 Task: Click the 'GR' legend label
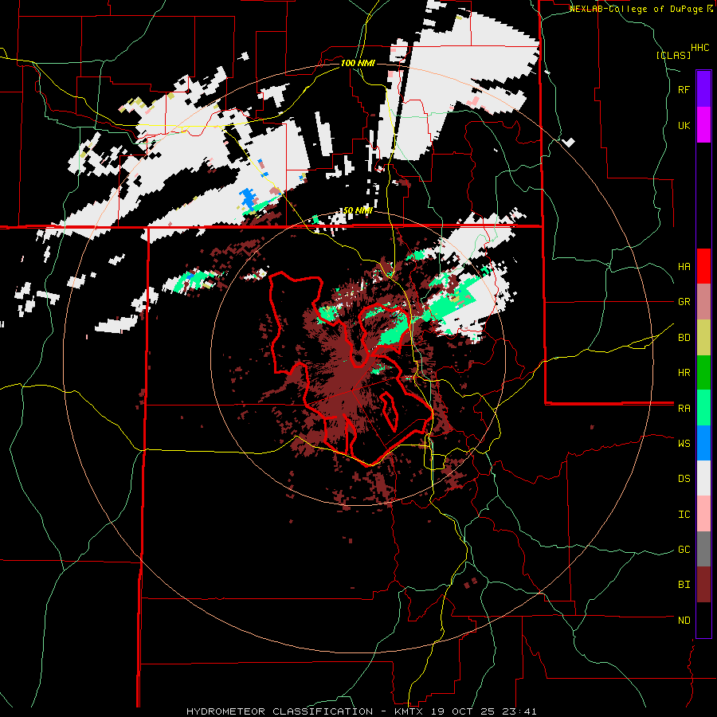pos(684,302)
